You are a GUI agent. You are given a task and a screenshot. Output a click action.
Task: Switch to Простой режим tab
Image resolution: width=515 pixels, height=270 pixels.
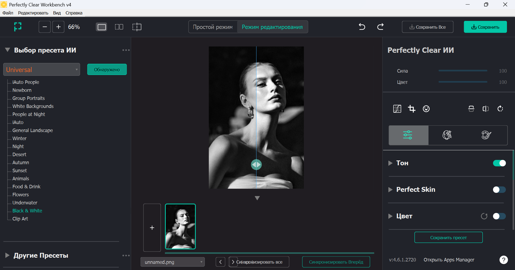(213, 27)
